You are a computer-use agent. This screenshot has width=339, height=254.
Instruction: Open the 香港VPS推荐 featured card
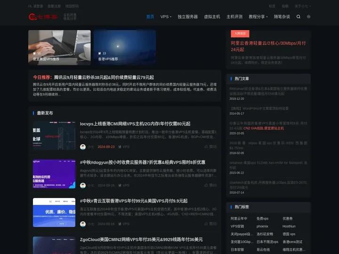[x=125, y=48]
